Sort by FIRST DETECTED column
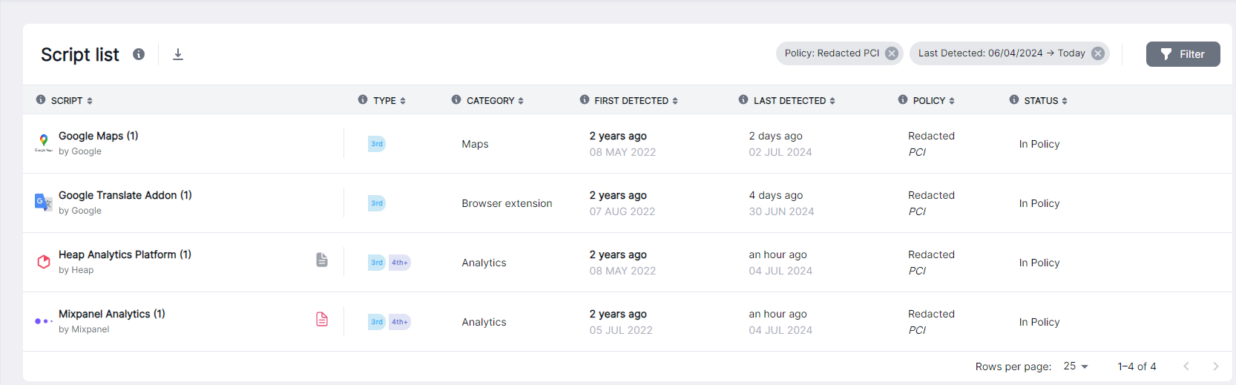Image resolution: width=1236 pixels, height=385 pixels. [675, 101]
